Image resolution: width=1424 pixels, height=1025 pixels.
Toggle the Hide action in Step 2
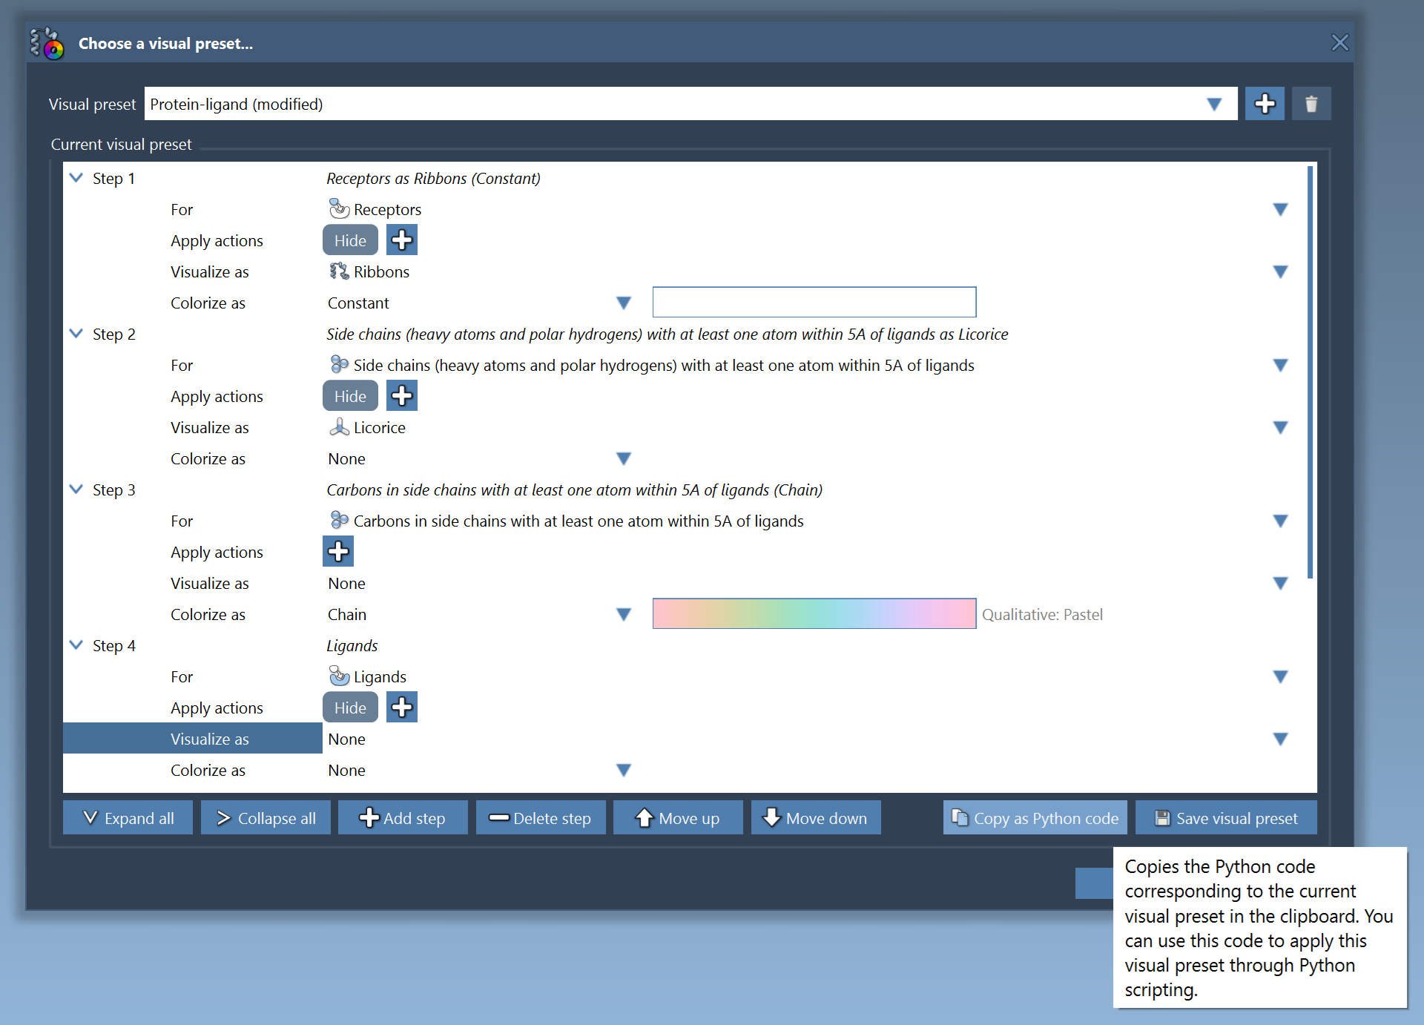[350, 395]
